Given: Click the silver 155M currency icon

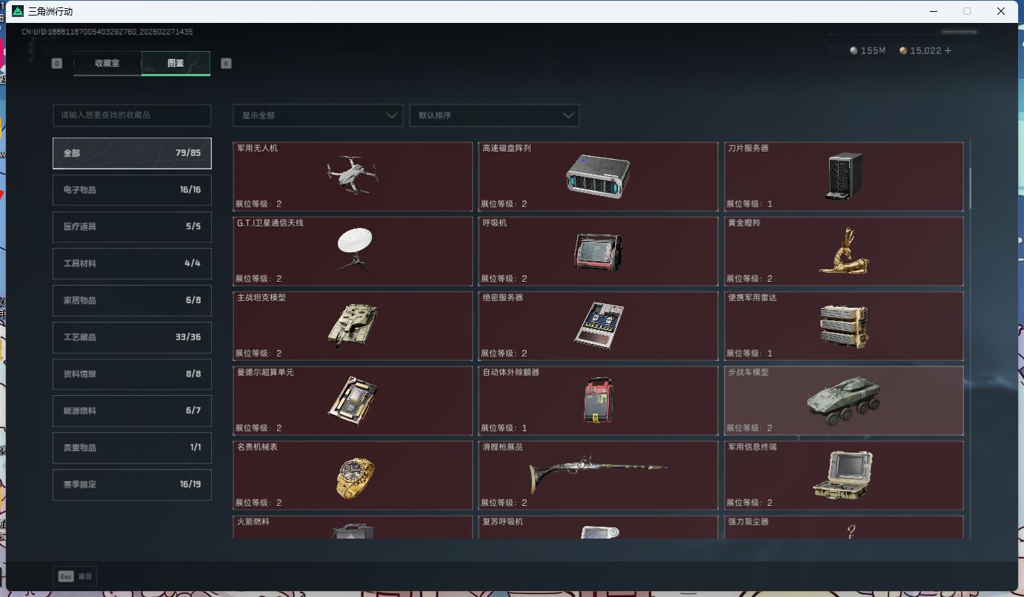Looking at the screenshot, I should [854, 50].
